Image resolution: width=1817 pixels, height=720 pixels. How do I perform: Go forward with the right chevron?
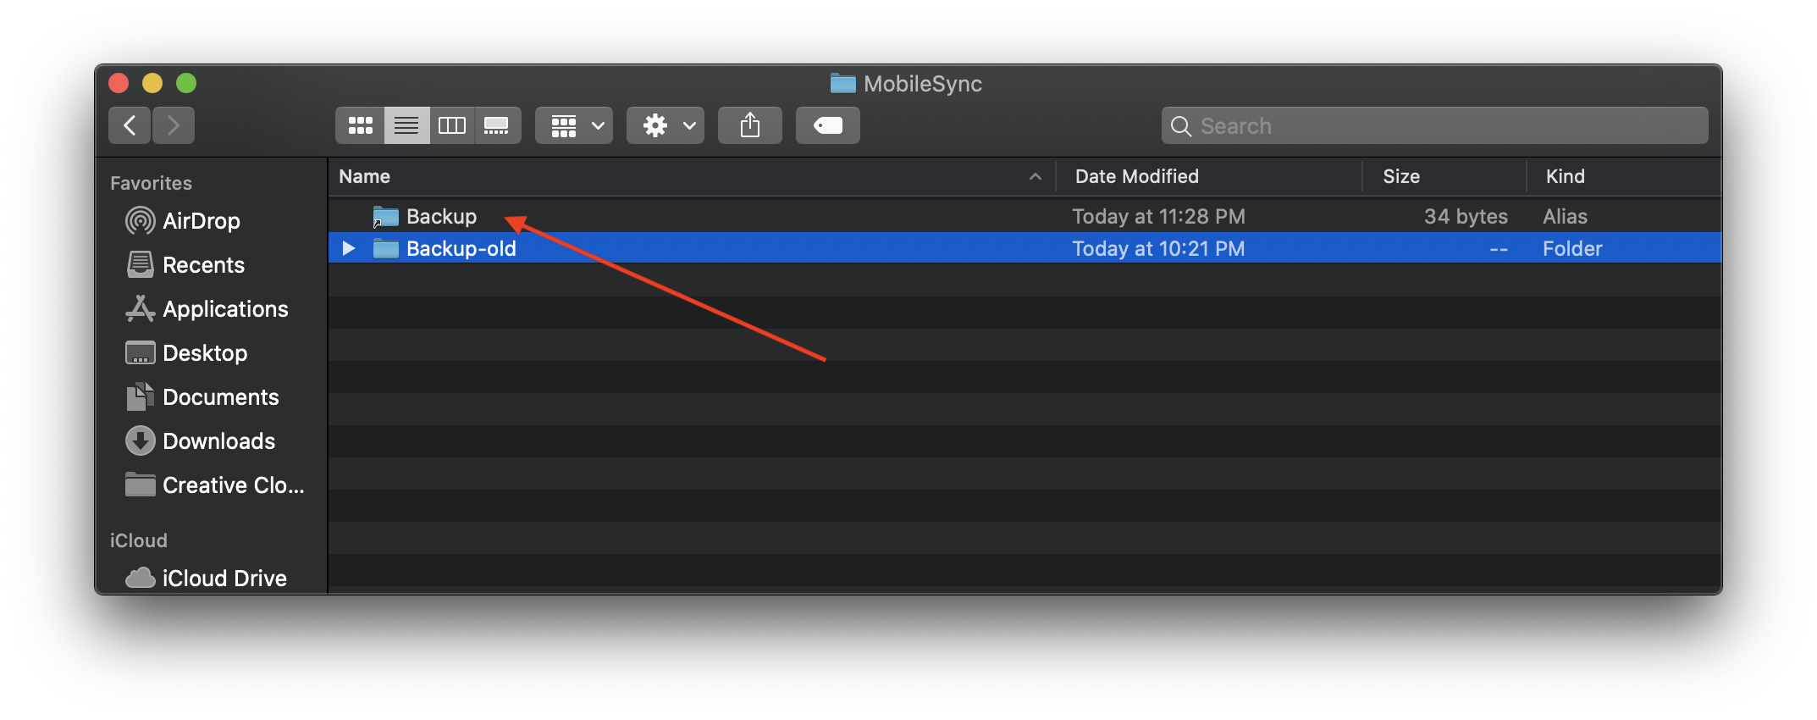(x=174, y=125)
